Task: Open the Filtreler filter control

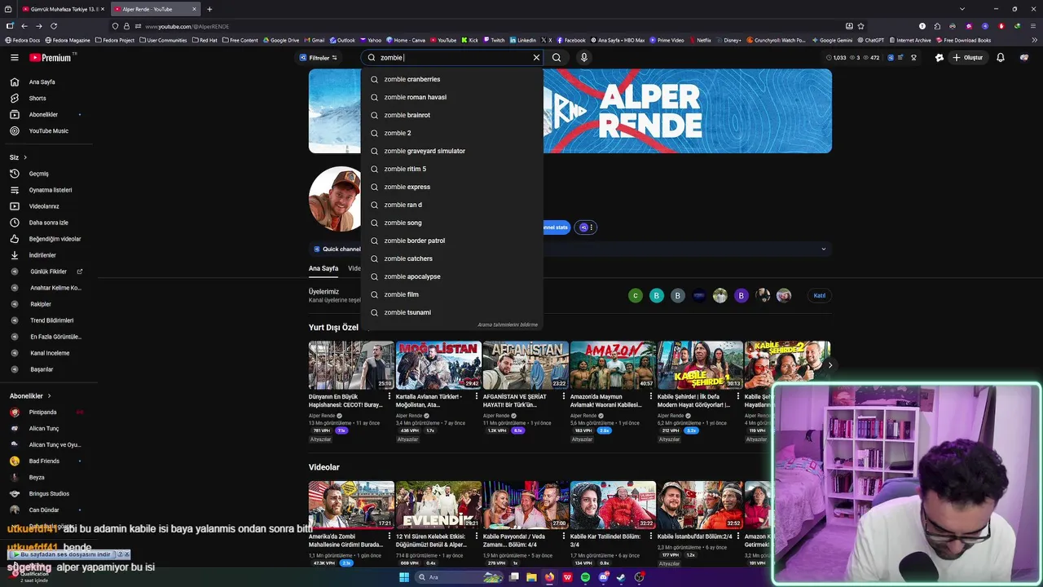Action: coord(318,58)
